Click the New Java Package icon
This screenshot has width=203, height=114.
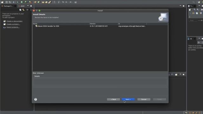[35, 2]
